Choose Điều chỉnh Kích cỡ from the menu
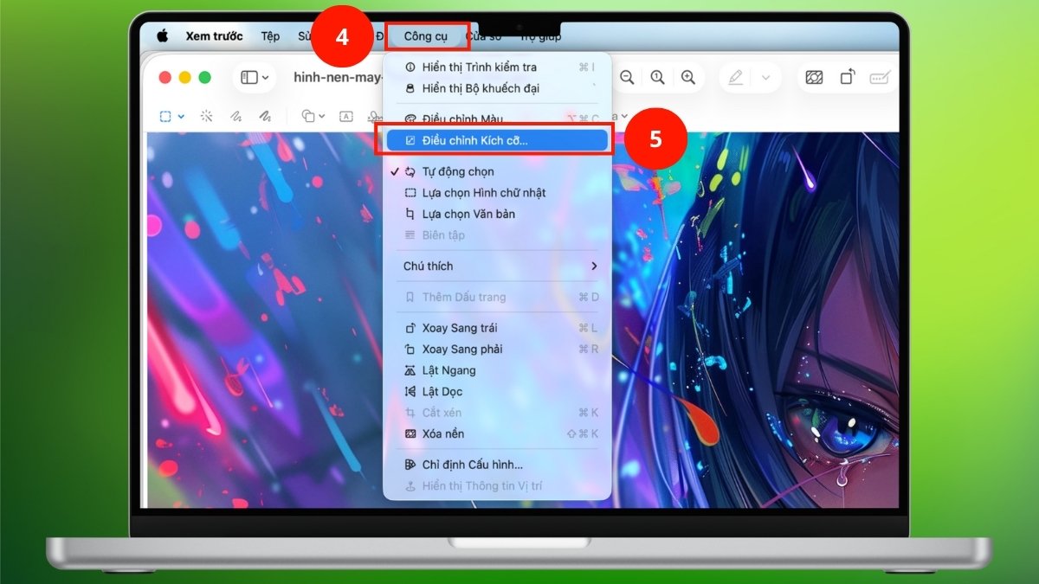Image resolution: width=1039 pixels, height=584 pixels. point(473,139)
